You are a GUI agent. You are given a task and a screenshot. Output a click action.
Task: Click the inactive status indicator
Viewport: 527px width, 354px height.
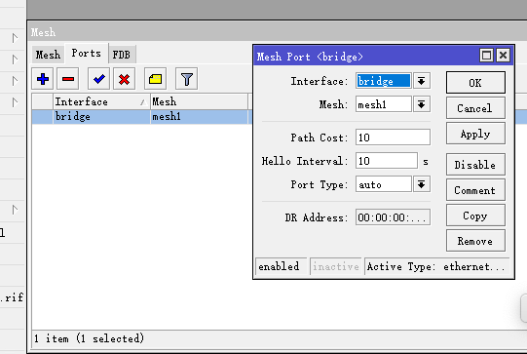(336, 266)
